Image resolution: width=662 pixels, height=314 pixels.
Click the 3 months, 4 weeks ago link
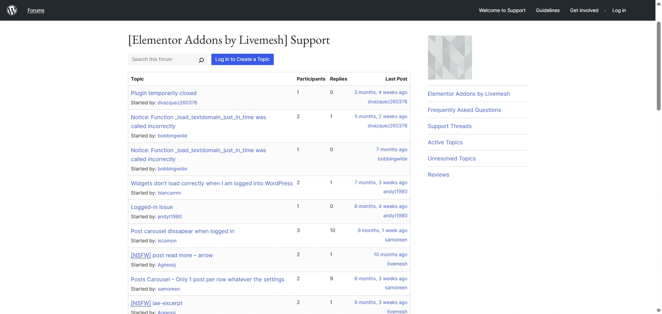(381, 92)
